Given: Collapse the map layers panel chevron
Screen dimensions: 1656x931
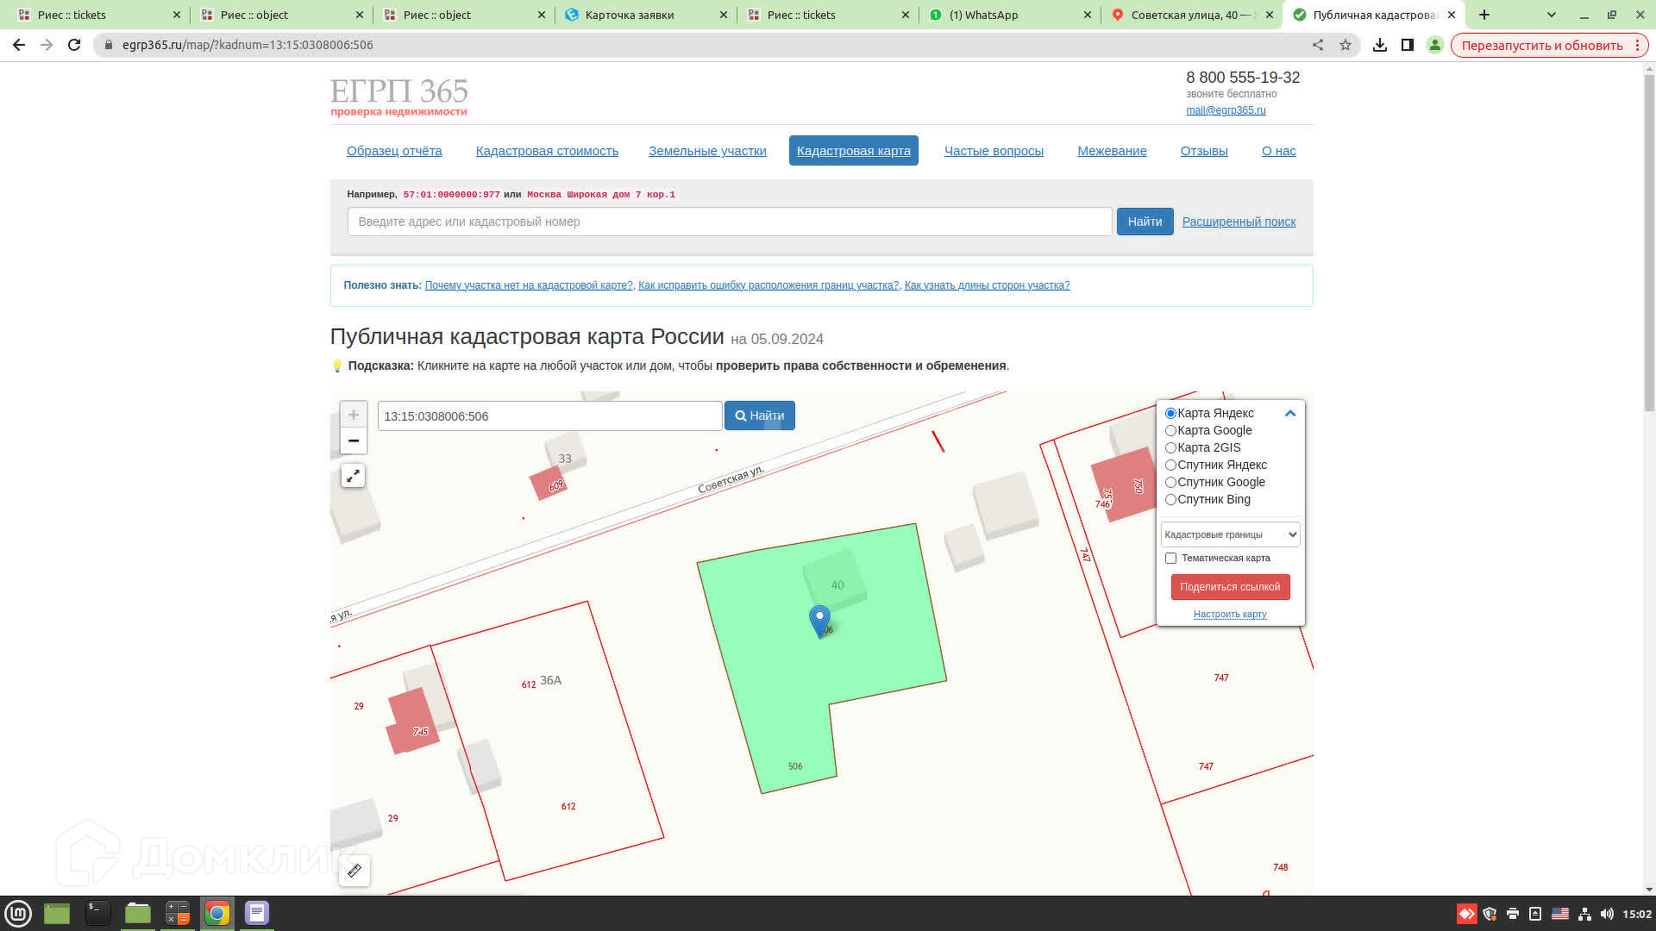Looking at the screenshot, I should [x=1290, y=413].
